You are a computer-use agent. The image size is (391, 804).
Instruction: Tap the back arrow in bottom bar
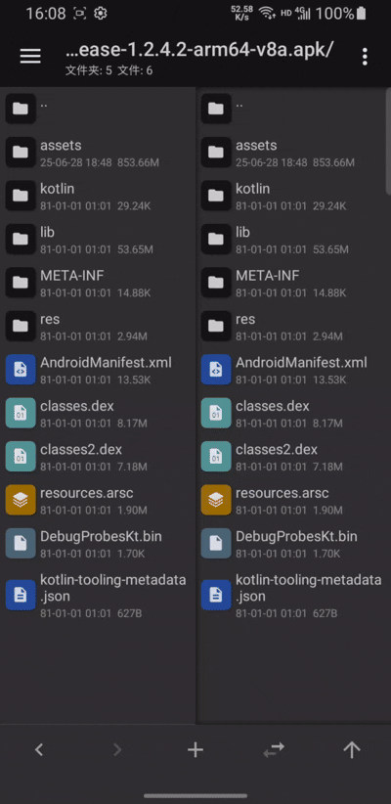point(39,750)
